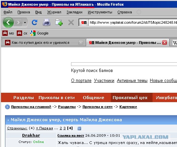Click the ЯП site icon in address bar
Viewport: 177px width, 147px height.
tap(84, 23)
